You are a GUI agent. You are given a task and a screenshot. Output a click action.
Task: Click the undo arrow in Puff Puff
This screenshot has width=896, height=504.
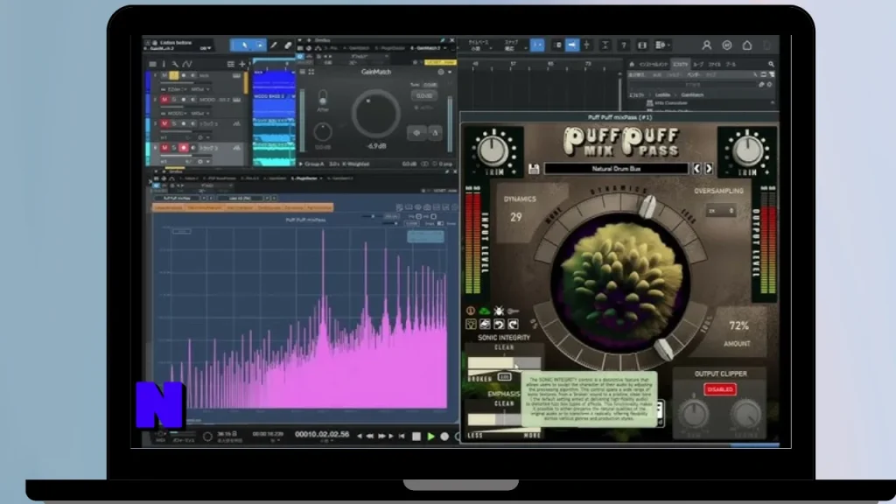point(499,325)
